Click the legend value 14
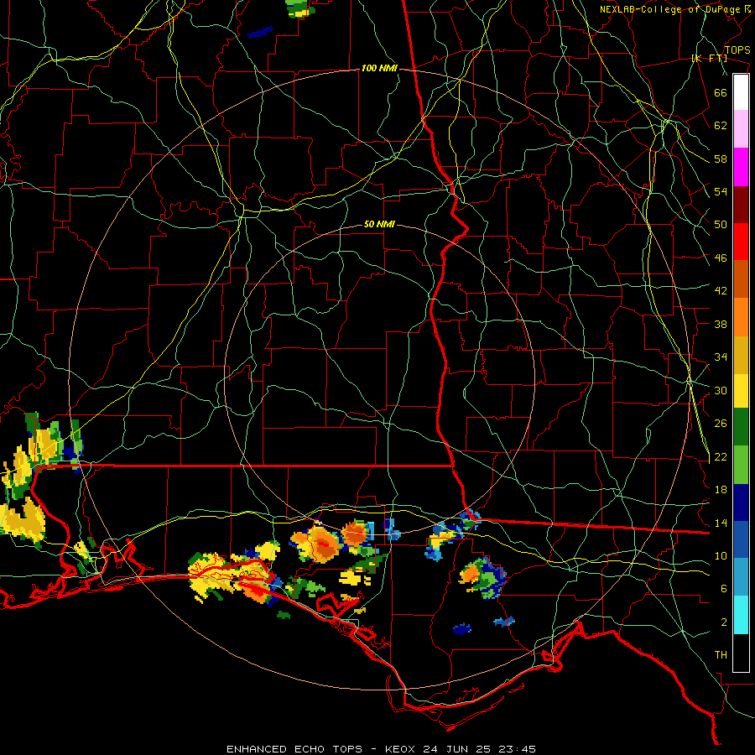 (x=721, y=523)
